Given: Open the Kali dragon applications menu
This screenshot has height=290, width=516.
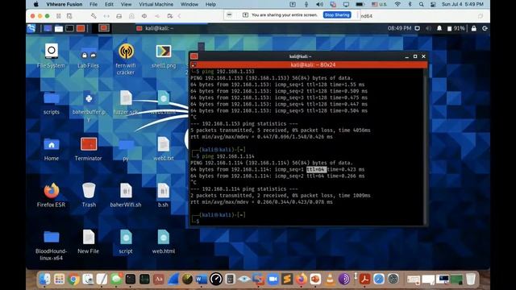Looking at the screenshot, I should tap(31, 28).
